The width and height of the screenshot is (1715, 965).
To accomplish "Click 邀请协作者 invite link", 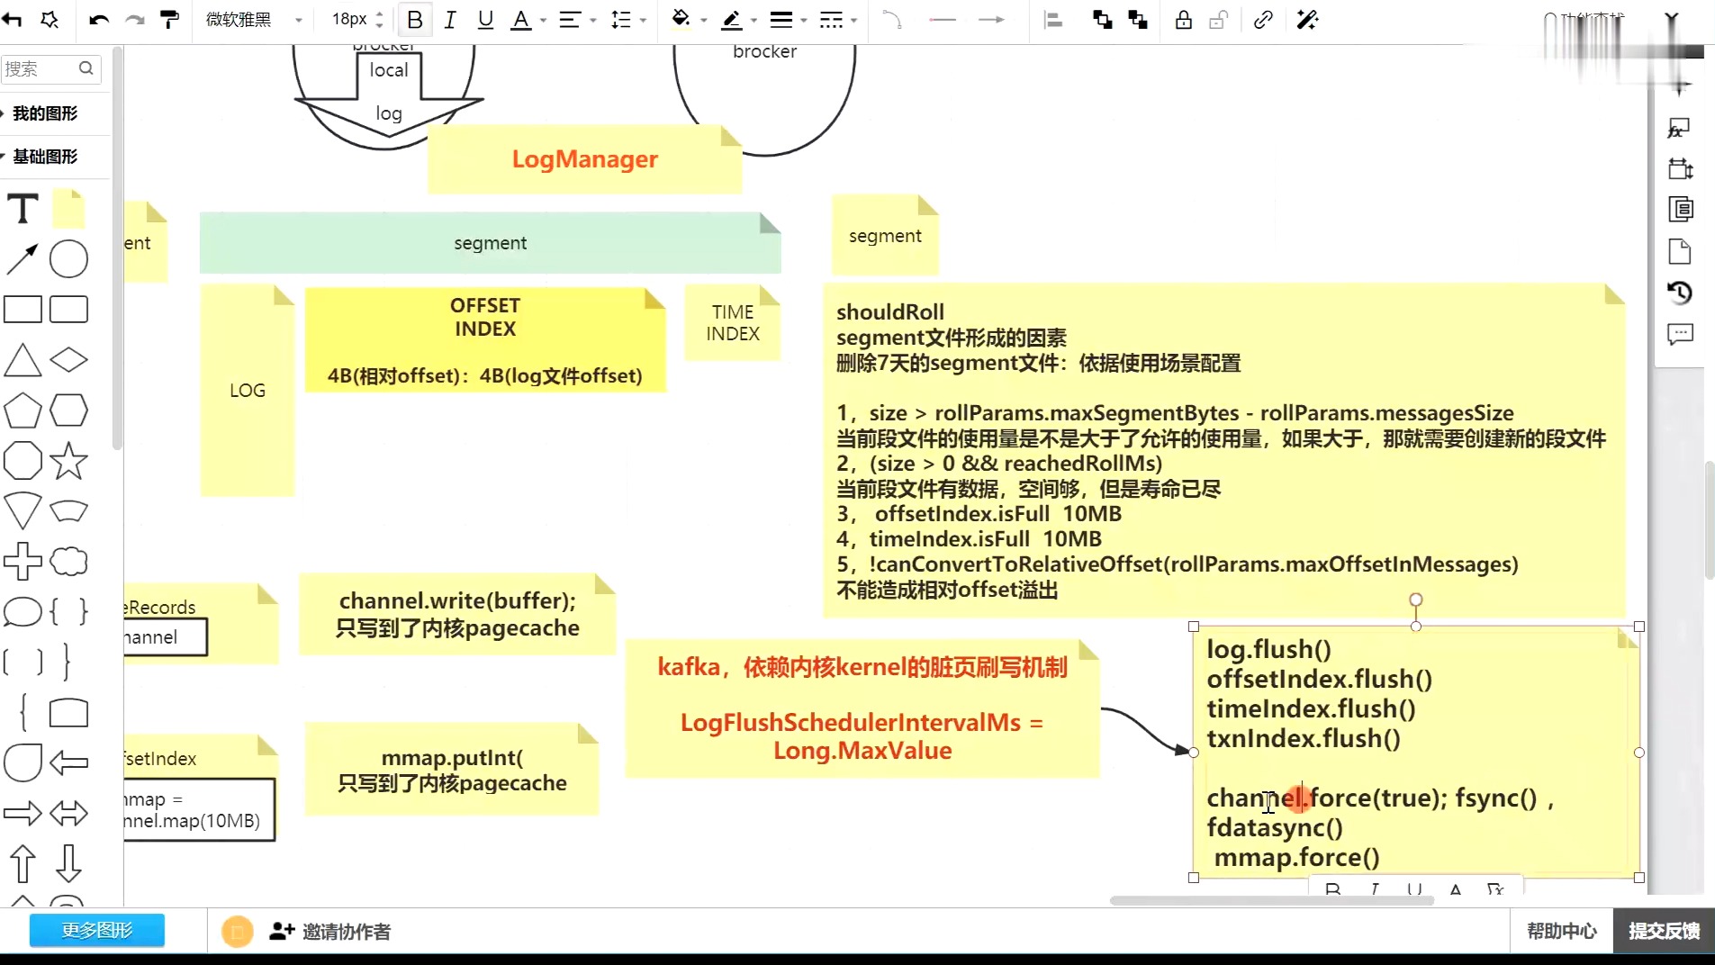I will 330,932.
